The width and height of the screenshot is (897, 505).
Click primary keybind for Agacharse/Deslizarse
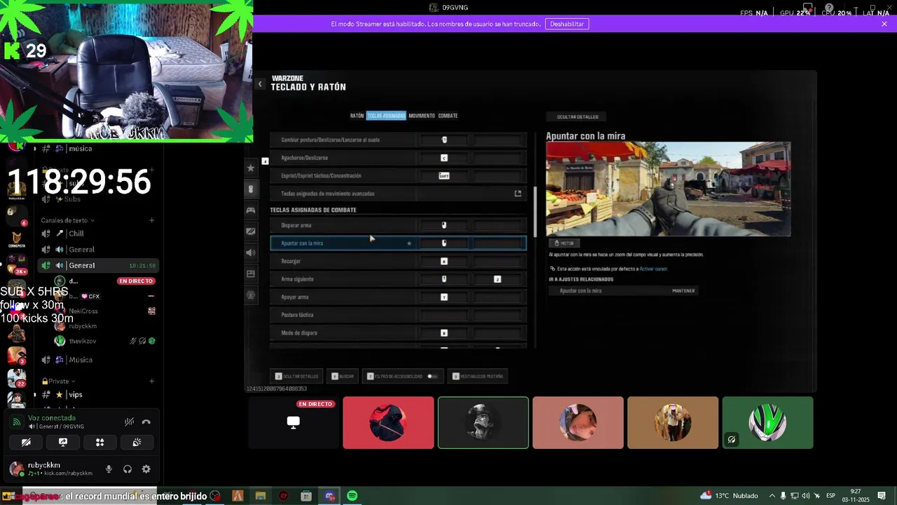click(444, 158)
